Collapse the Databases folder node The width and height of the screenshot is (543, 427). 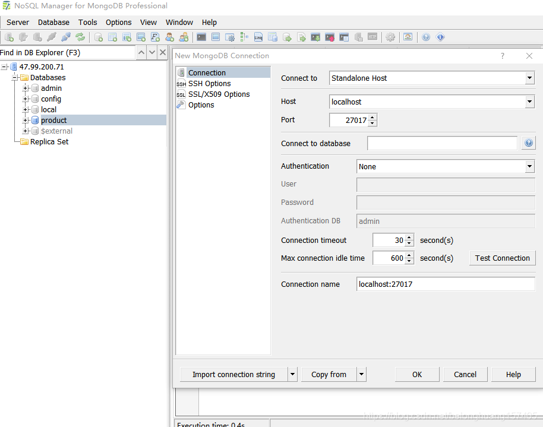tap(14, 78)
